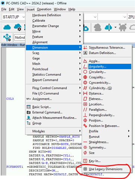
Task: Open Statistics Command submenu
Action: [x=54, y=75]
